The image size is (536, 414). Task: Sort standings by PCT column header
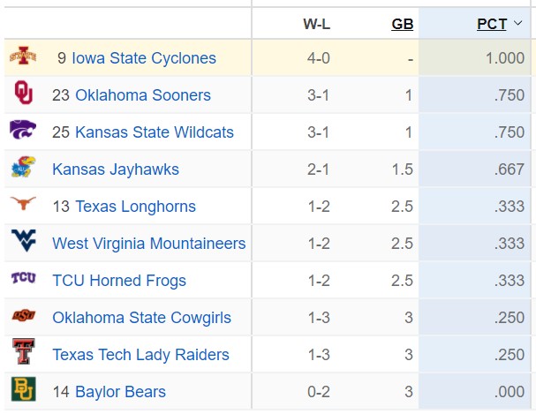point(492,24)
